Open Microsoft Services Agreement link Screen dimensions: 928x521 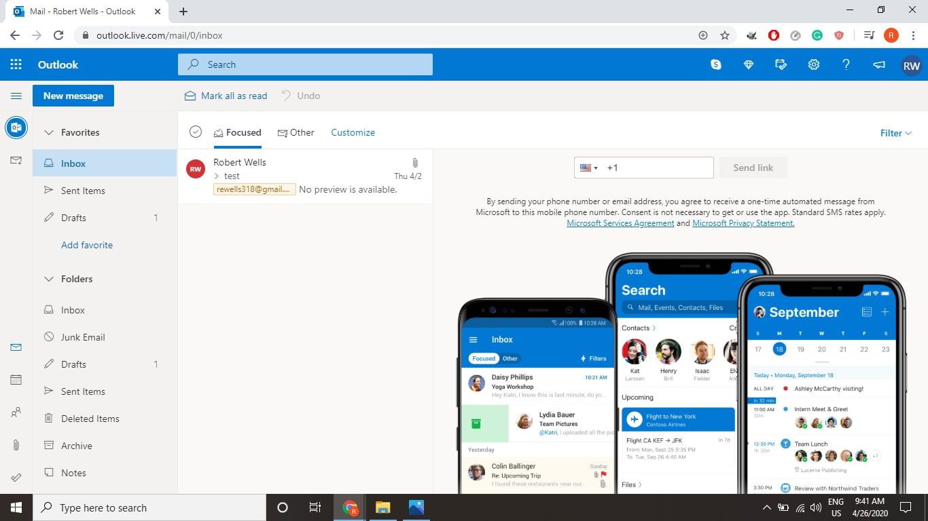click(620, 223)
